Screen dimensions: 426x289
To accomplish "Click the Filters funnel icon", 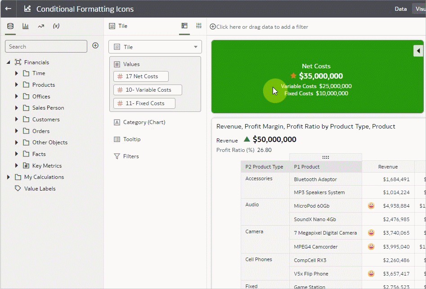I will tap(117, 156).
